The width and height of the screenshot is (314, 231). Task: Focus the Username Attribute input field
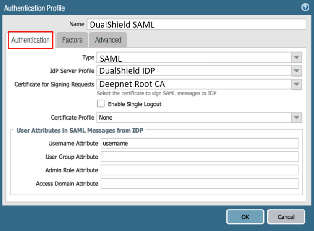[200, 144]
